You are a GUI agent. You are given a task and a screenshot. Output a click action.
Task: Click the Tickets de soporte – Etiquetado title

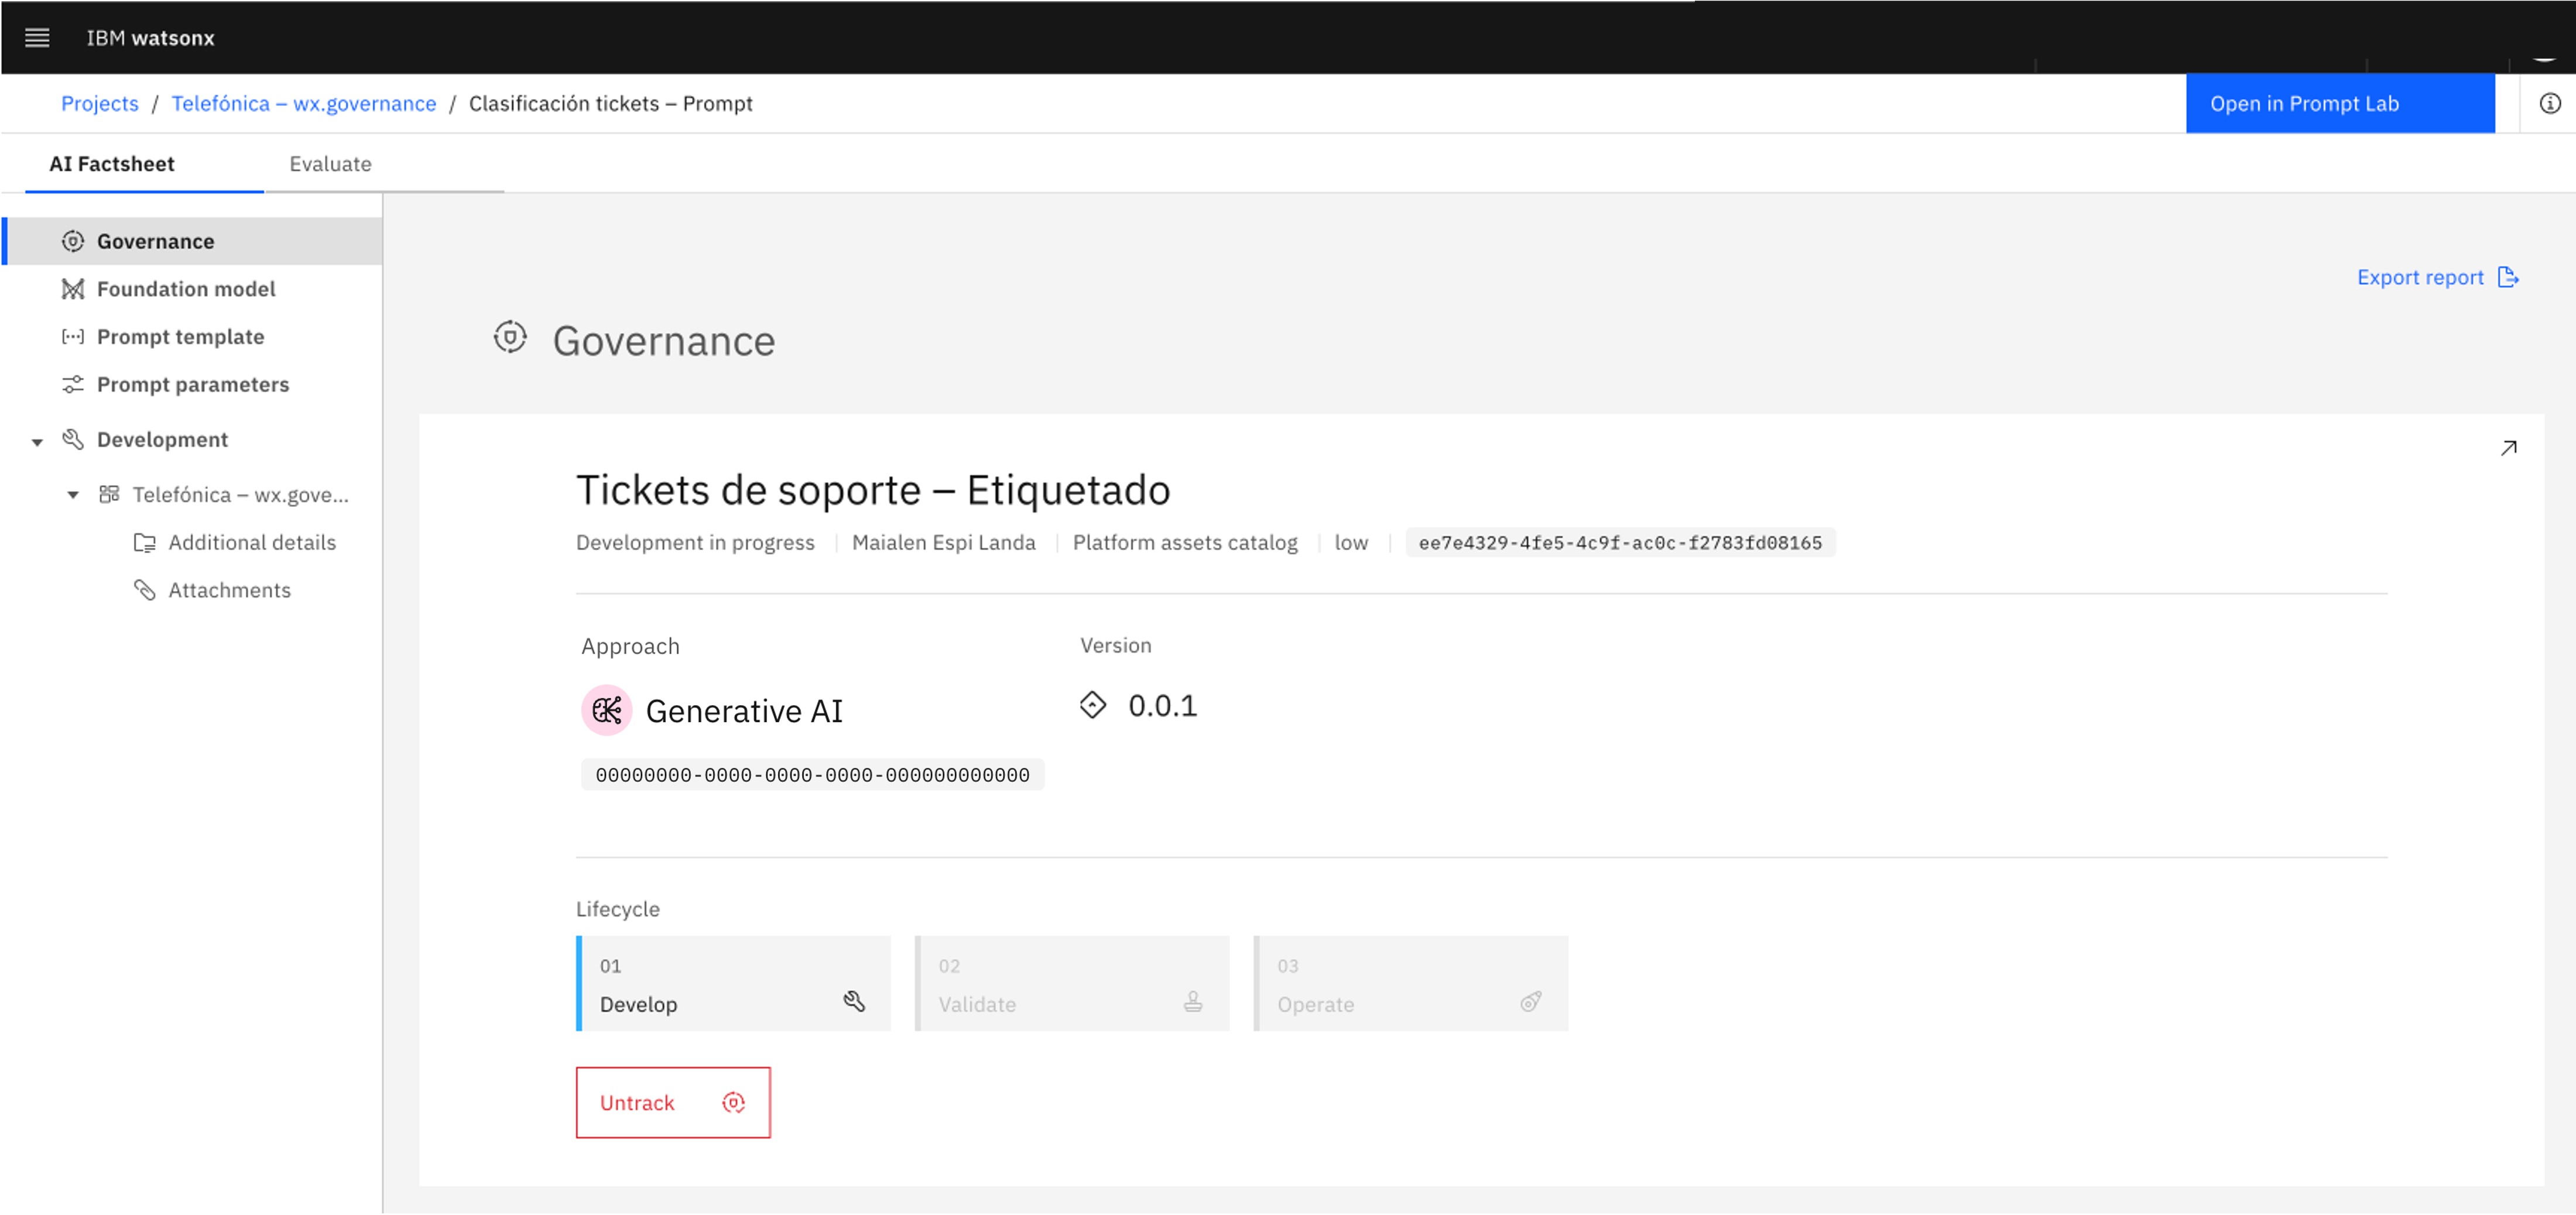[x=873, y=491]
